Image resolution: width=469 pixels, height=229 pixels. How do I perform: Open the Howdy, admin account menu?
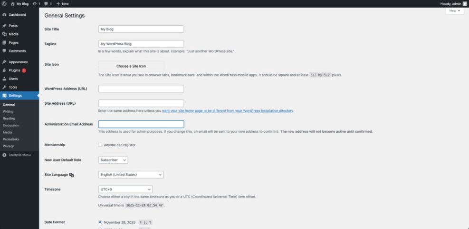click(453, 4)
